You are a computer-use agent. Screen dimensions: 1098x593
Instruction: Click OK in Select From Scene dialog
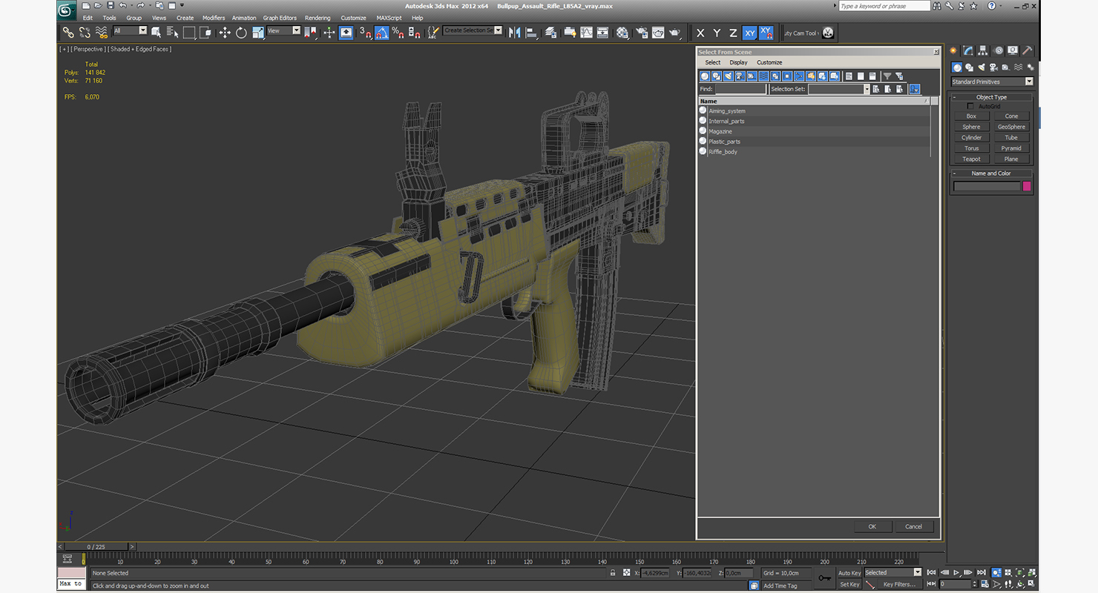pos(872,526)
